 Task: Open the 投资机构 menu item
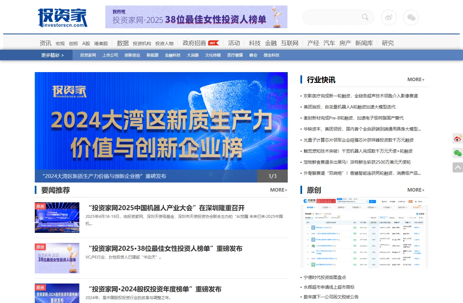[x=142, y=44]
